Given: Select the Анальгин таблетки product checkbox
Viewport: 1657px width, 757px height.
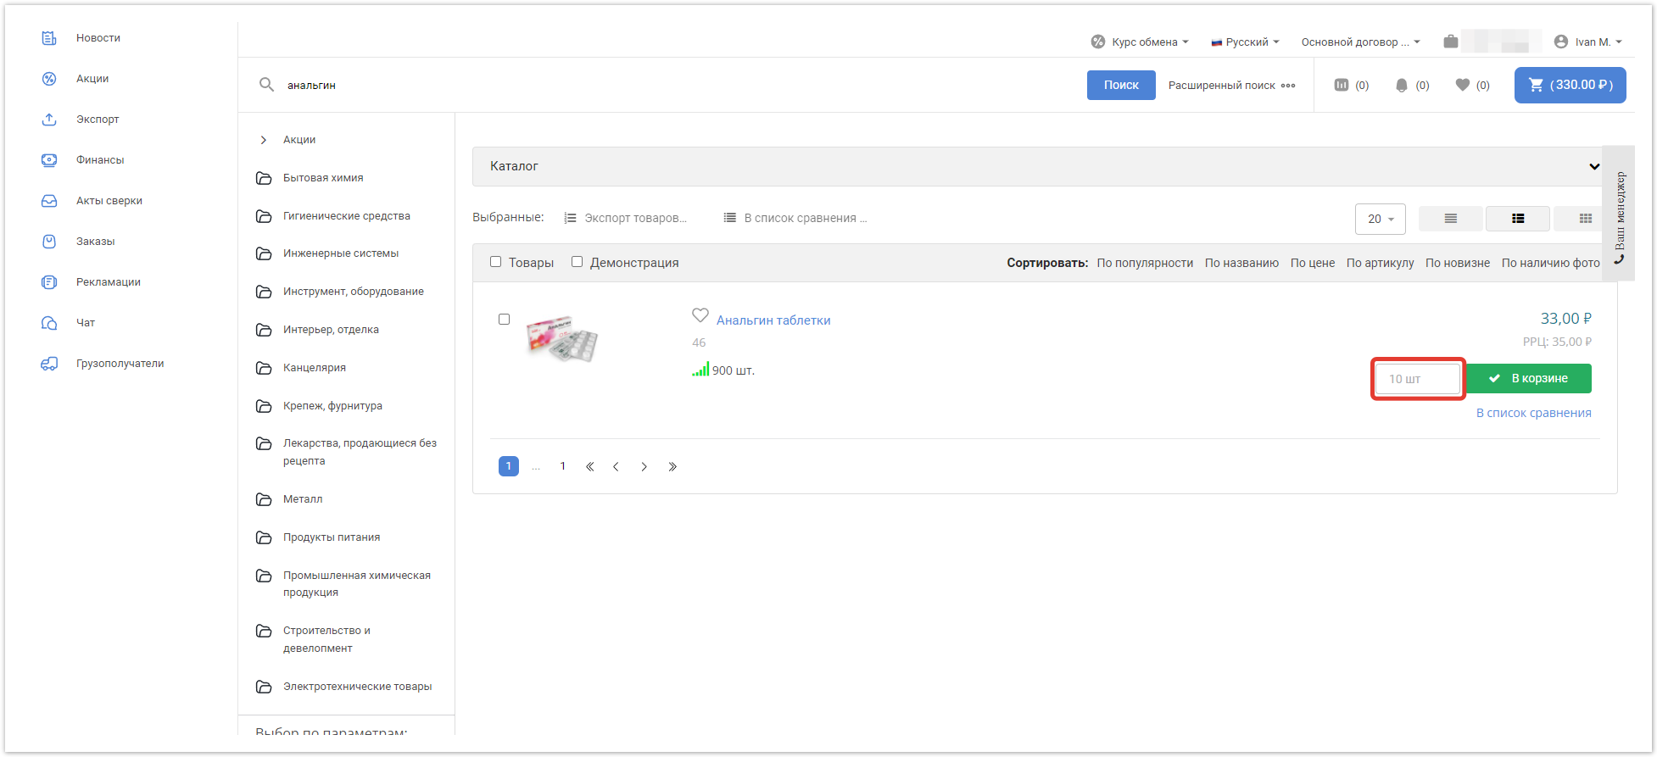Looking at the screenshot, I should 505,320.
